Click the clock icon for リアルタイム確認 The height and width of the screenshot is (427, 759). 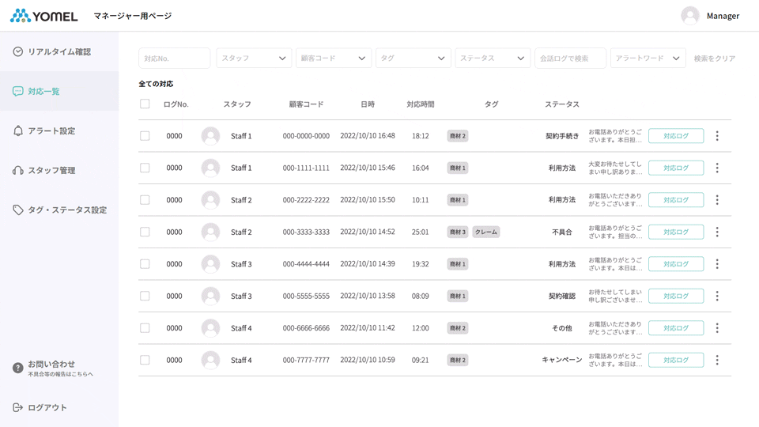18,51
